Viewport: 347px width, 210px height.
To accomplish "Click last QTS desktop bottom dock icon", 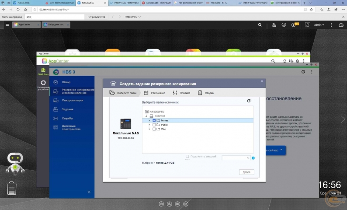I will click(186, 204).
